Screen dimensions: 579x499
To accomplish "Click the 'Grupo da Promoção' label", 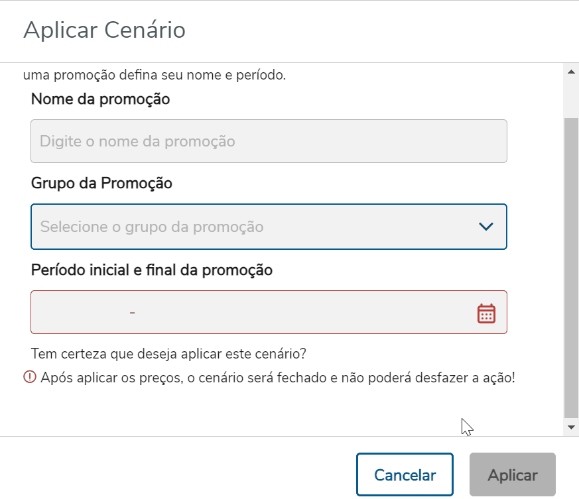I will pos(101,184).
